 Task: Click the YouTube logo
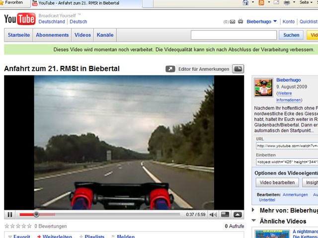[x=20, y=19]
